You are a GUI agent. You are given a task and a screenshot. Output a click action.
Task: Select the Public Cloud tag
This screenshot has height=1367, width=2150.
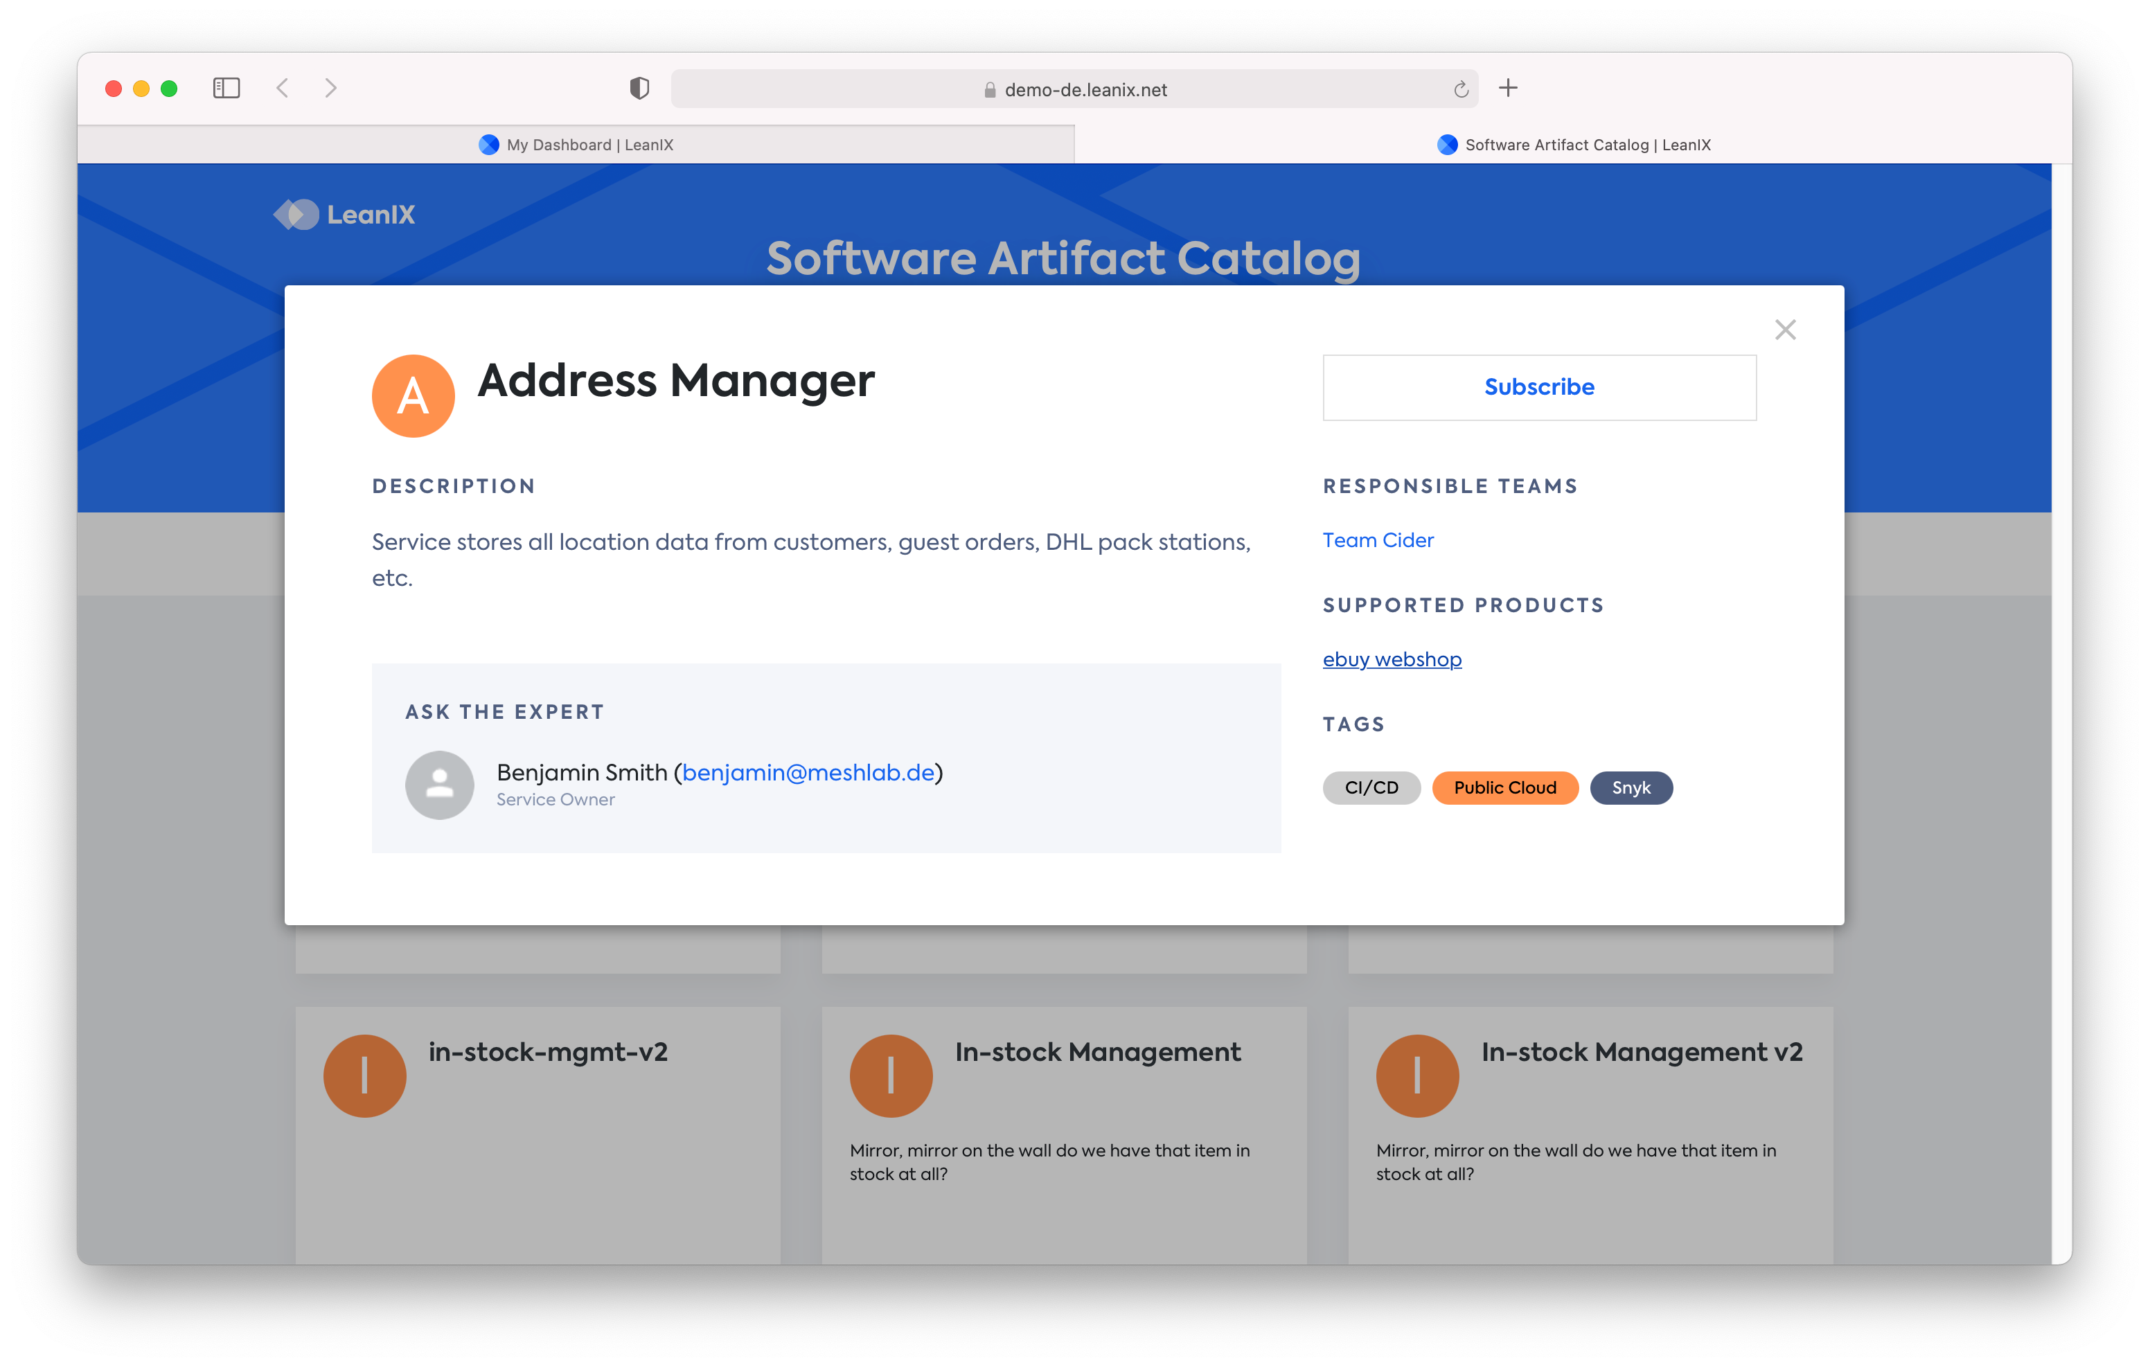pyautogui.click(x=1504, y=787)
